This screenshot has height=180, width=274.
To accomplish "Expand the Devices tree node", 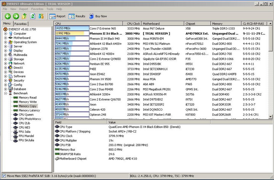I will click(5, 72).
